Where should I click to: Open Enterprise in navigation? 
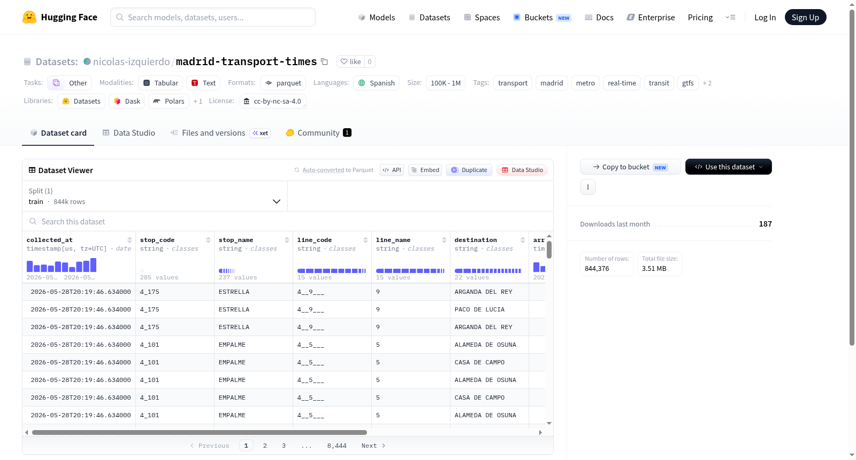[651, 17]
